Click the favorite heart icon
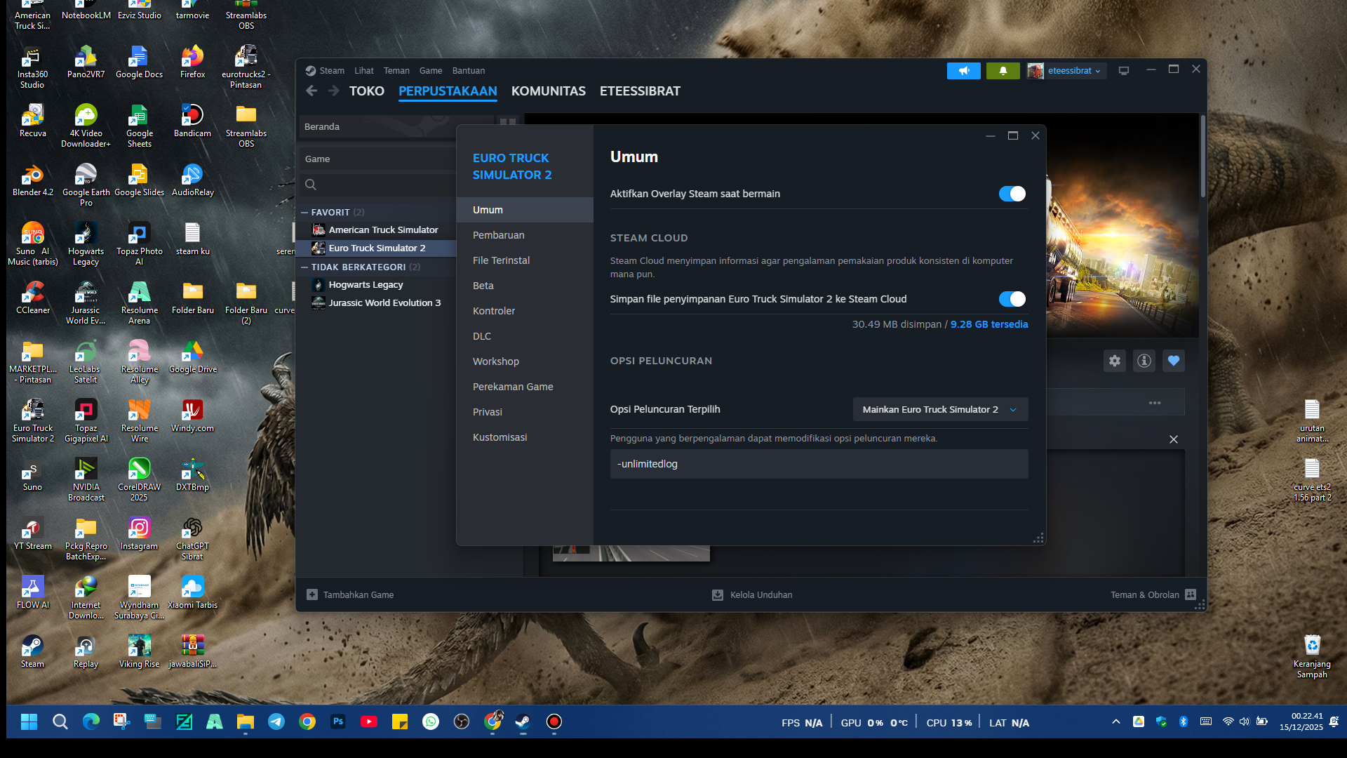1347x758 pixels. [x=1174, y=361]
